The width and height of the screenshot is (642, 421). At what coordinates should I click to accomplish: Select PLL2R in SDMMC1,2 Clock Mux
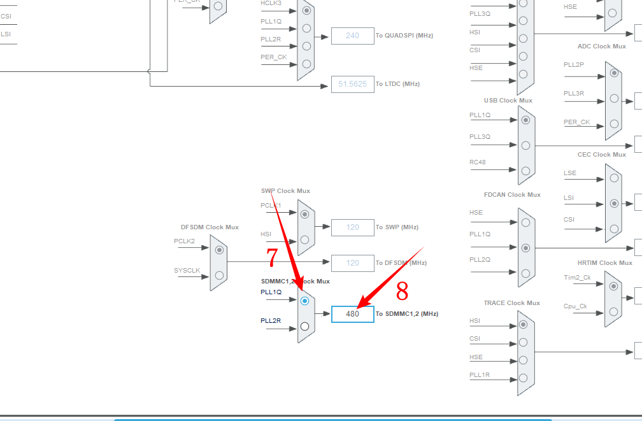[x=304, y=326]
